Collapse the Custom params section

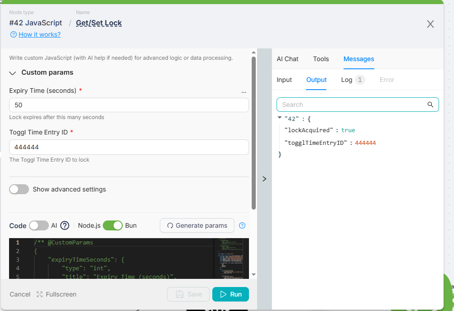(13, 73)
